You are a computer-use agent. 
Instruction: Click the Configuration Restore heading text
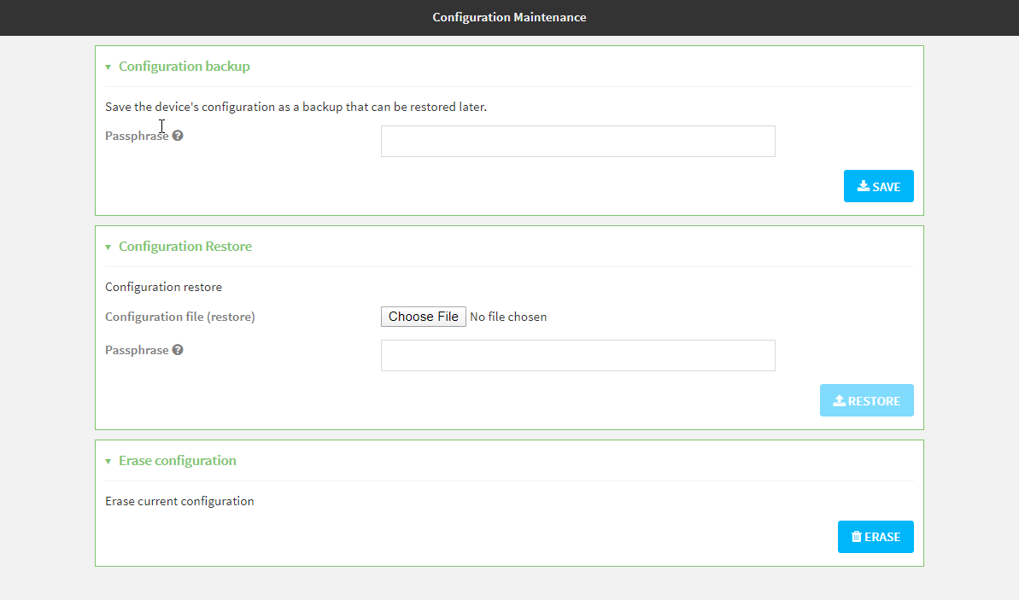[x=184, y=246]
